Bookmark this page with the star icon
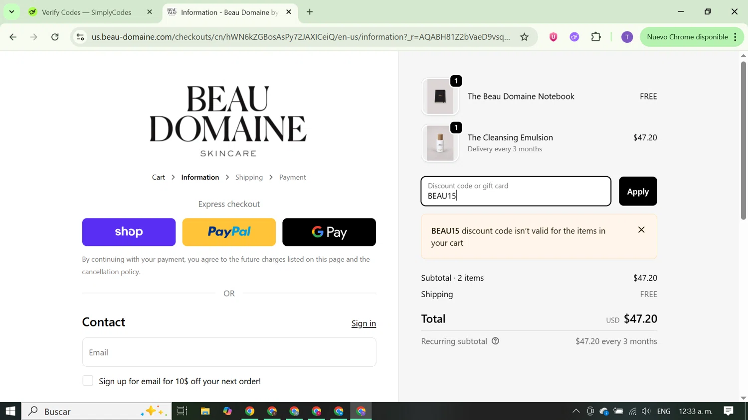The image size is (748, 420). pyautogui.click(x=524, y=37)
